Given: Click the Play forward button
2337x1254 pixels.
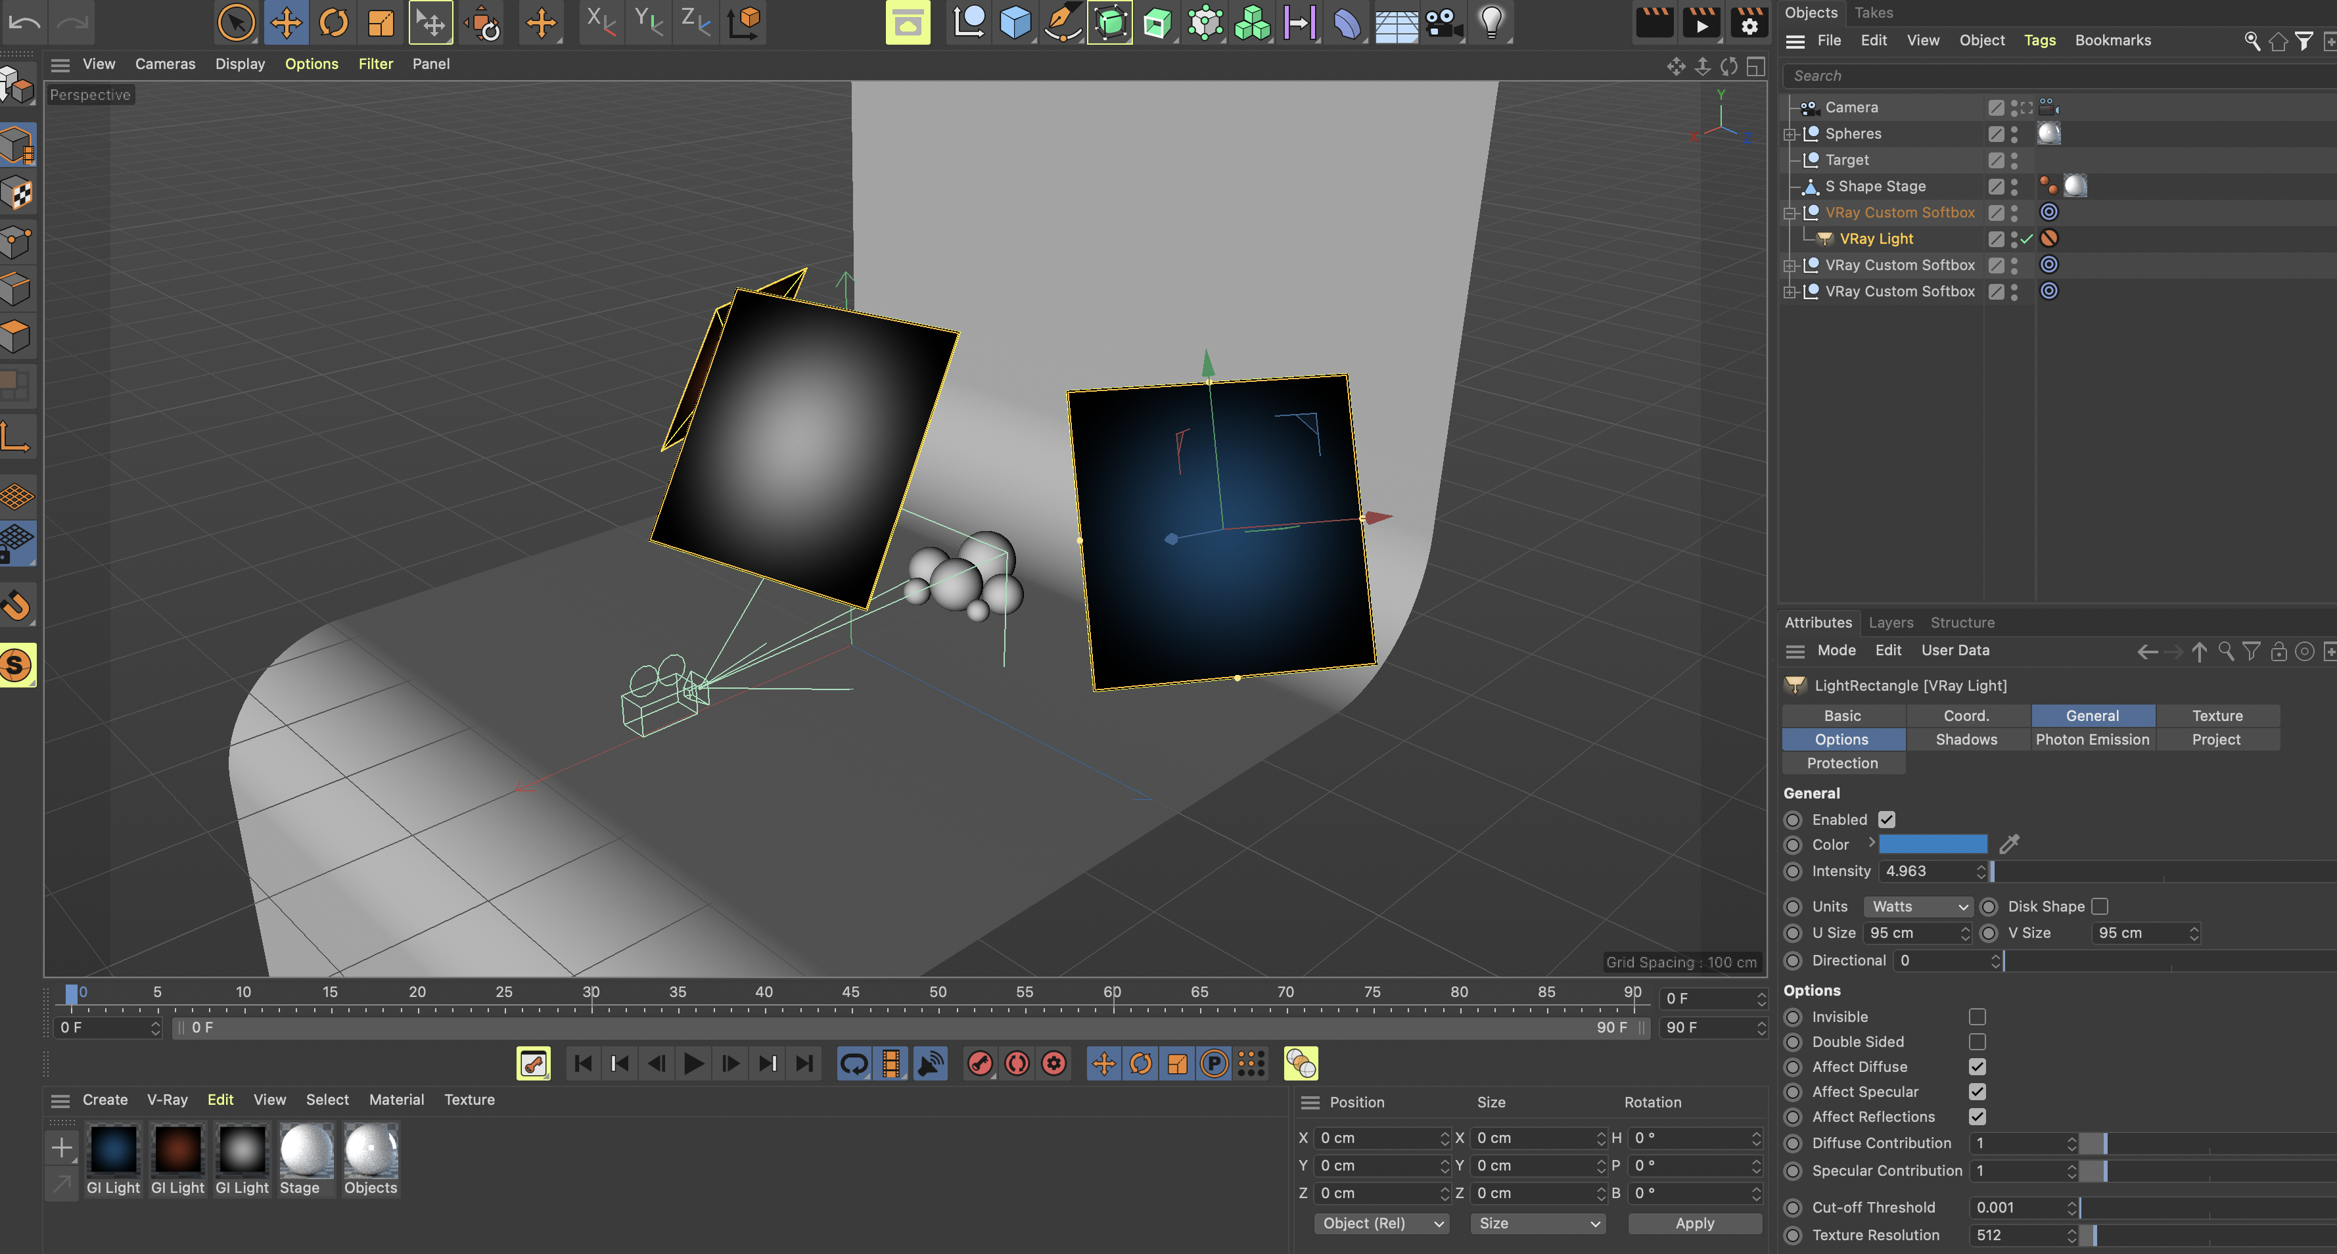Looking at the screenshot, I should pyautogui.click(x=693, y=1063).
